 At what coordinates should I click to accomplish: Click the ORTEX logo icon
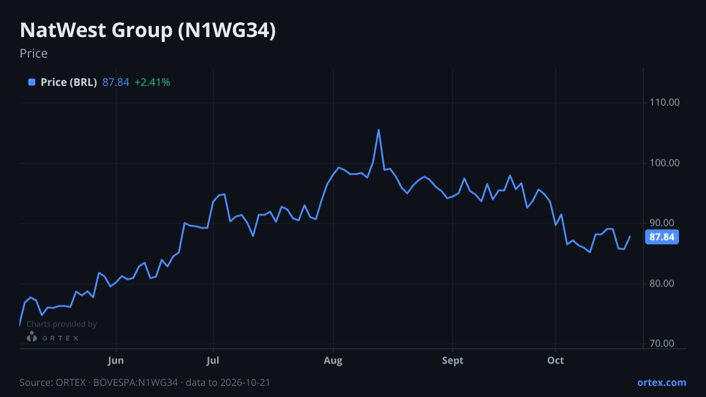(x=32, y=337)
